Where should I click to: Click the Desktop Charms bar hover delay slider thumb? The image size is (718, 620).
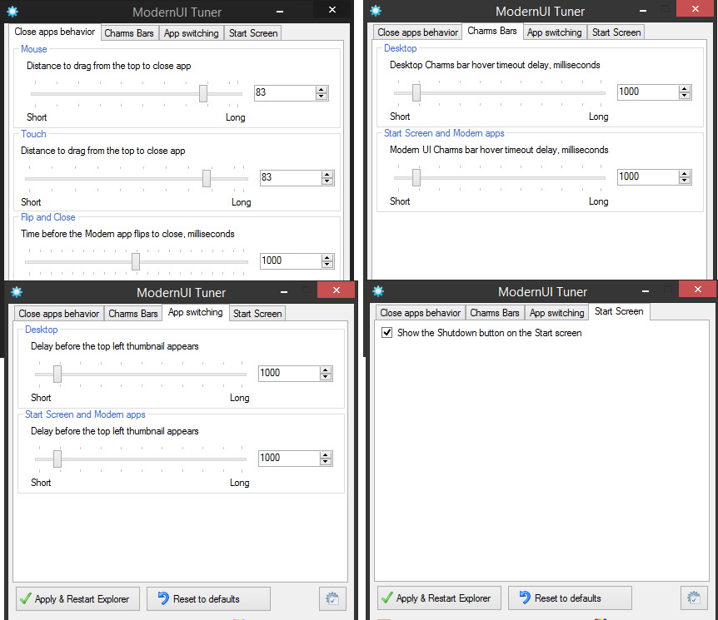(416, 92)
